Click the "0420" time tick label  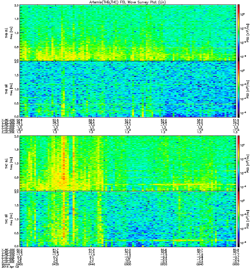(x=55, y=264)
